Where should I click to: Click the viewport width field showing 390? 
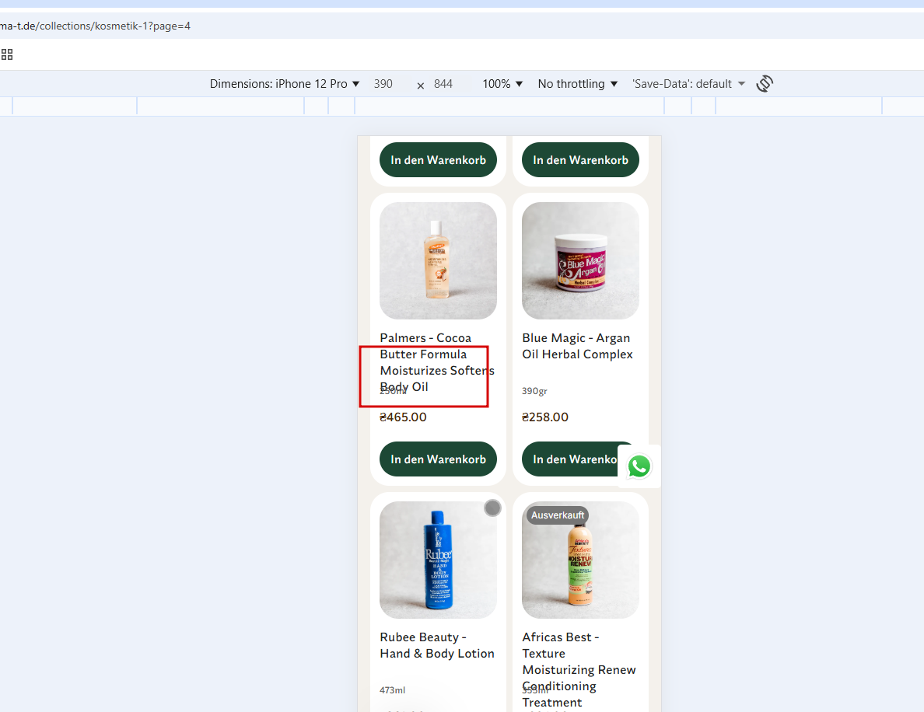coord(383,84)
